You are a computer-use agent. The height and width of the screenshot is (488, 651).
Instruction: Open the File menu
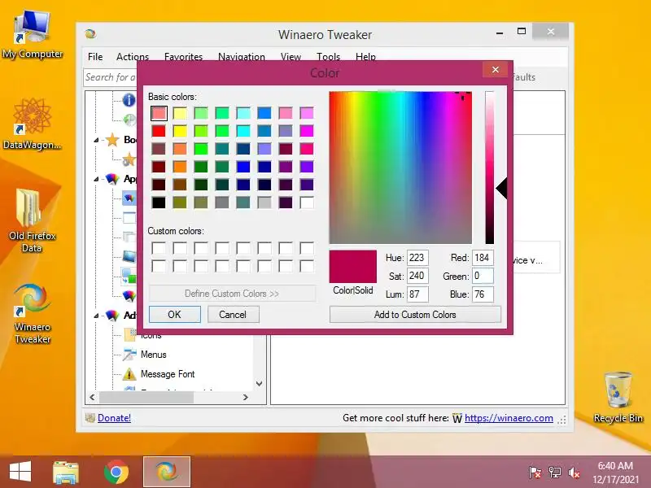coord(95,56)
